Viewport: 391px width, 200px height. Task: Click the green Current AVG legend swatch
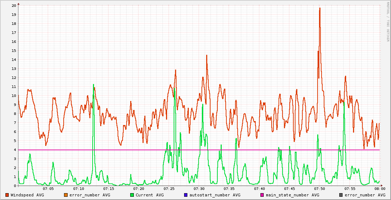[x=132, y=195]
